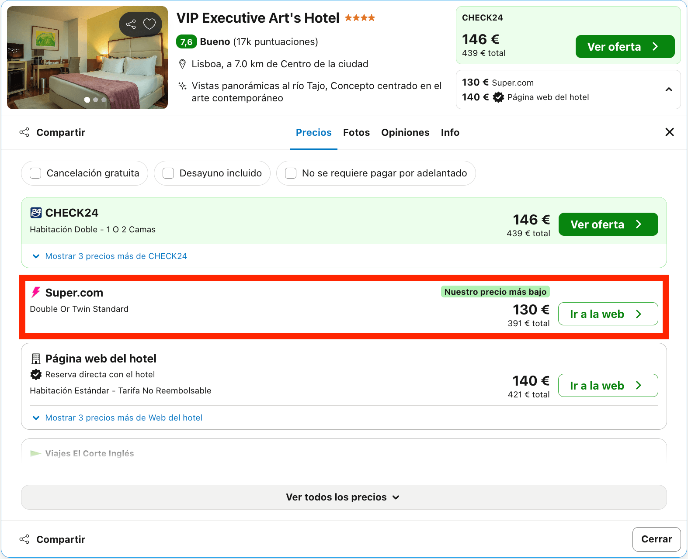This screenshot has height=559, width=688.
Task: Click the Compartir share icon at bottom
Action: tap(24, 539)
